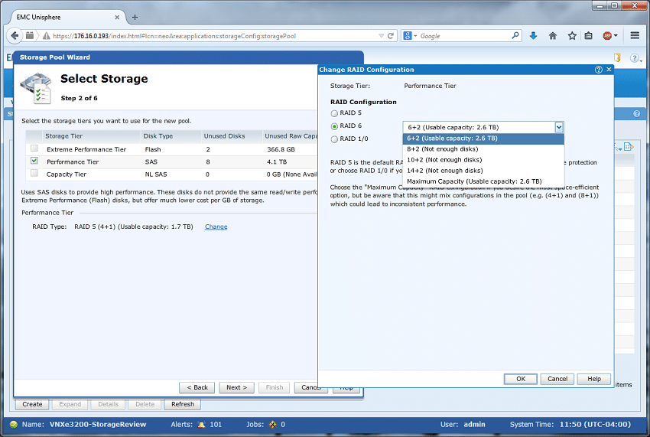This screenshot has height=437, width=650.
Task: Open new browser tab plus button
Action: click(x=135, y=17)
